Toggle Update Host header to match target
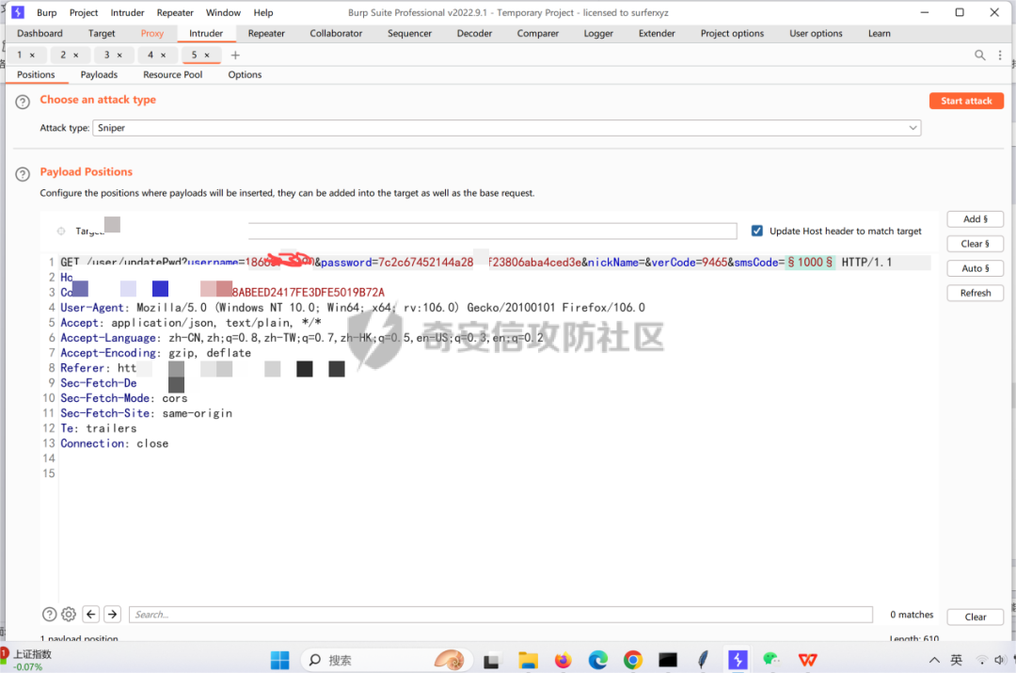The height and width of the screenshot is (673, 1016). (x=756, y=231)
